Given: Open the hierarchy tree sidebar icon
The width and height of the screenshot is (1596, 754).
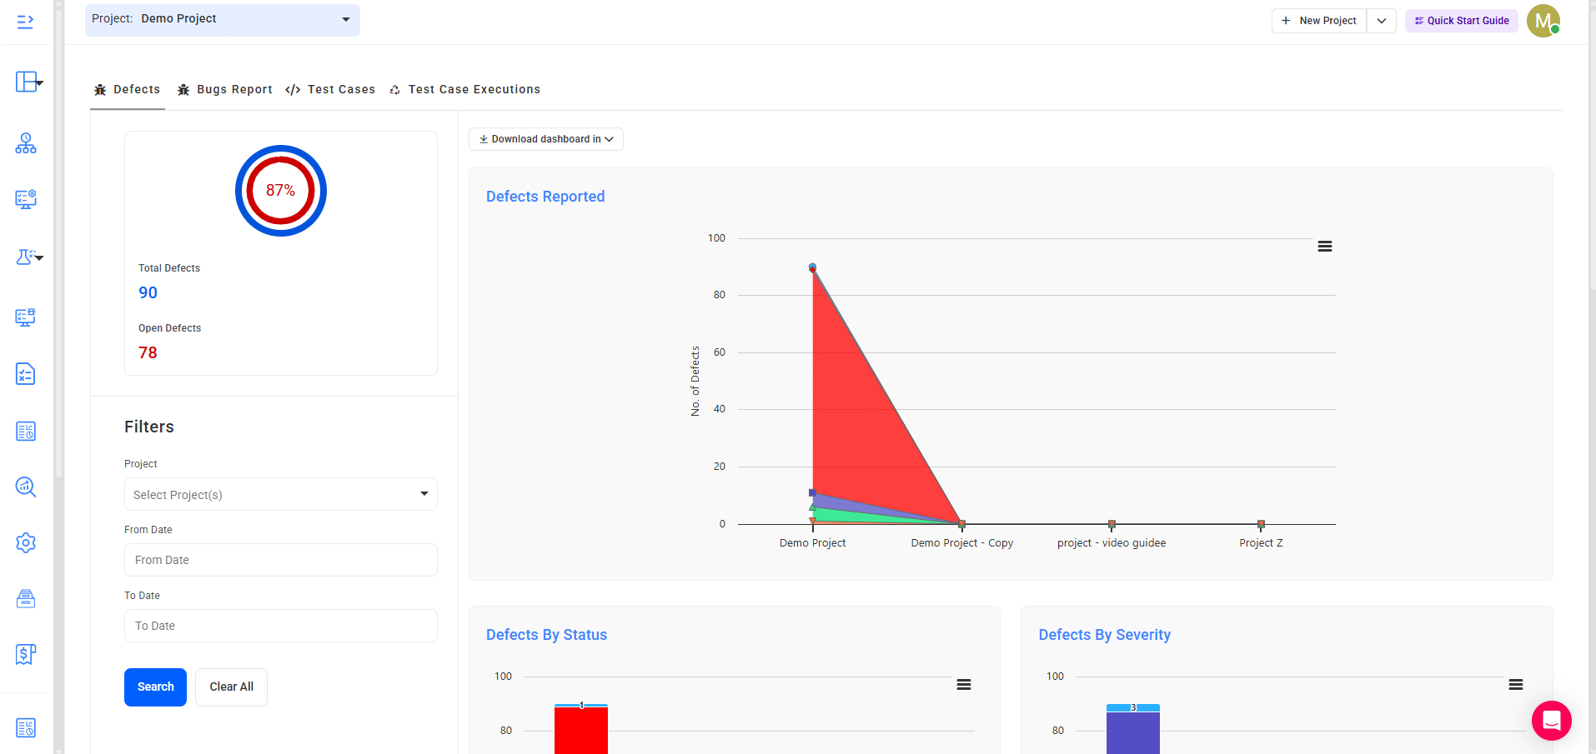Looking at the screenshot, I should 26,143.
